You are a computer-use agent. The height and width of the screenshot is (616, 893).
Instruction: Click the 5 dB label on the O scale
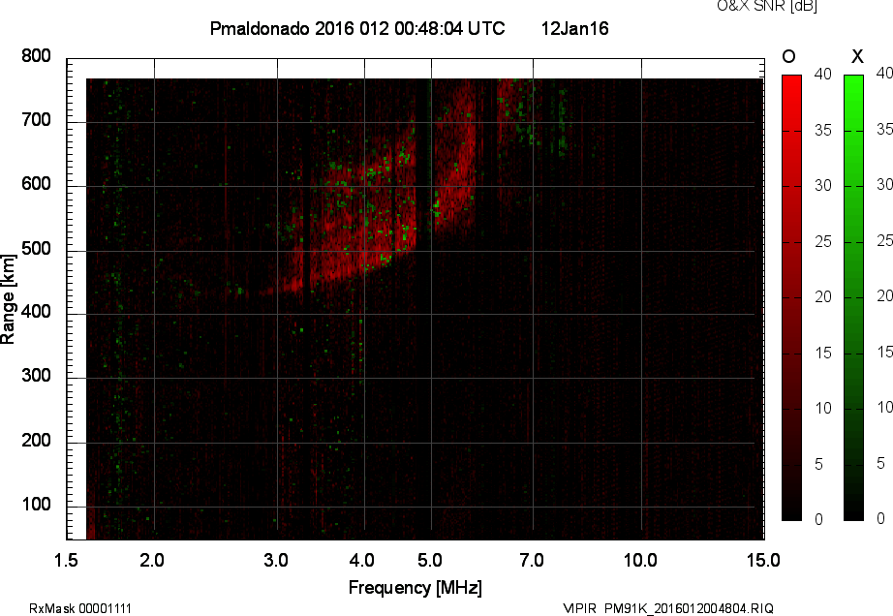[x=818, y=465]
